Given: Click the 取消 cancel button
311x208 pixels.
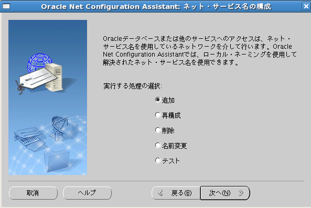Looking at the screenshot, I should [x=33, y=193].
